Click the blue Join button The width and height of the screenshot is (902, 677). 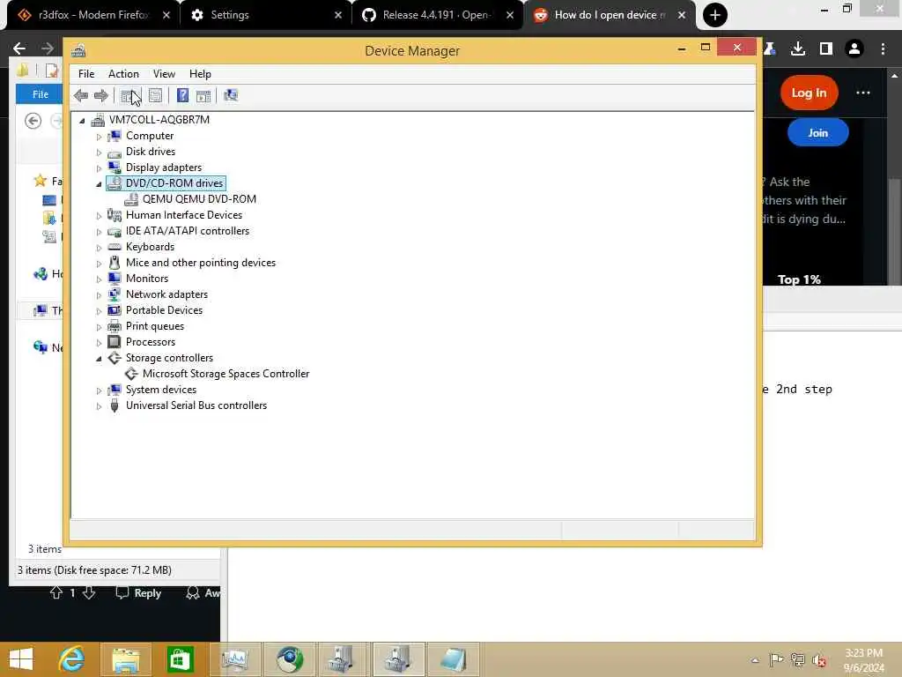pos(817,133)
